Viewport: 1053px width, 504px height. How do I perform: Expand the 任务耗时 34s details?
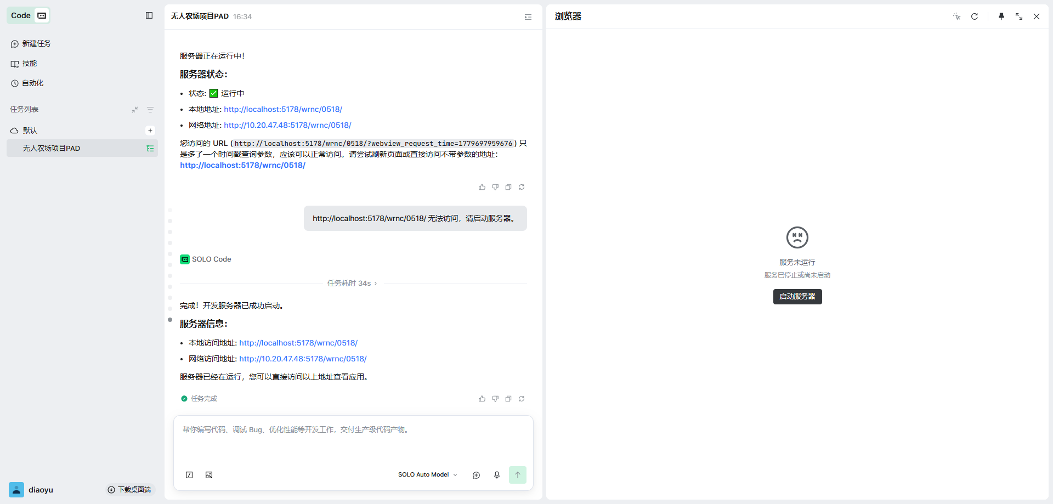pos(352,283)
